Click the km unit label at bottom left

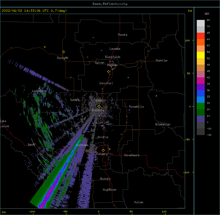click(x=4, y=212)
